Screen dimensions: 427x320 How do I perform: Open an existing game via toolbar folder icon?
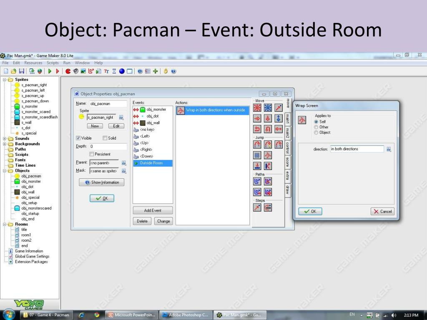pyautogui.click(x=13, y=71)
